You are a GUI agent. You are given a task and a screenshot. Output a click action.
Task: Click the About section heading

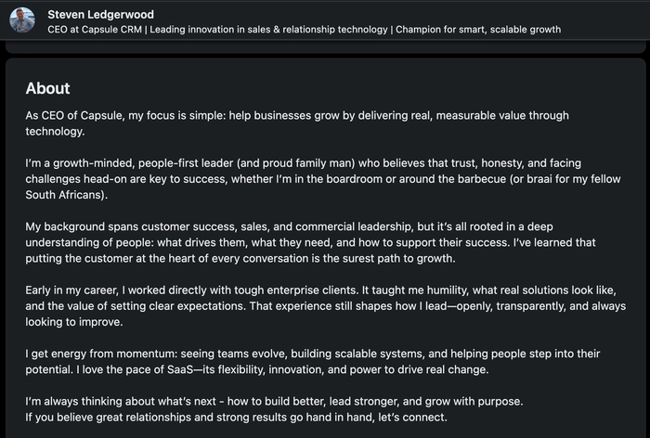(x=47, y=88)
